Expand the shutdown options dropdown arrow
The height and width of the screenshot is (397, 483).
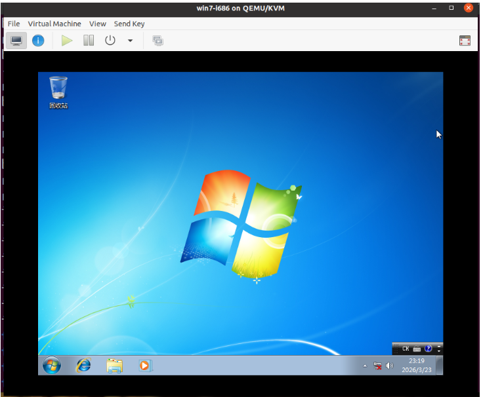131,41
